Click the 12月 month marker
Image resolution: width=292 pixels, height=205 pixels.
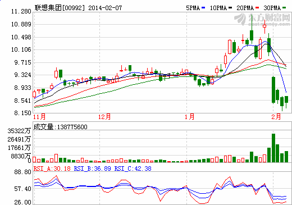tap(104, 117)
